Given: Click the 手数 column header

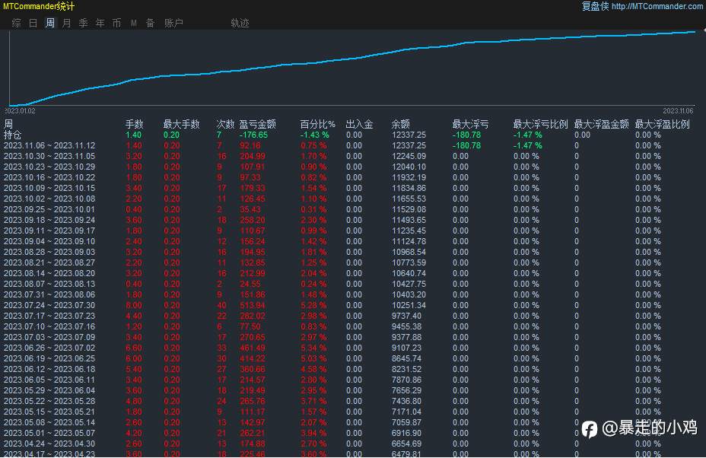Looking at the screenshot, I should pos(134,124).
